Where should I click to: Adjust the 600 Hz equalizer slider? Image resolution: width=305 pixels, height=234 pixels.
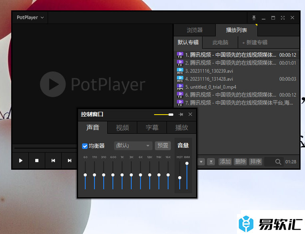coord(113,175)
